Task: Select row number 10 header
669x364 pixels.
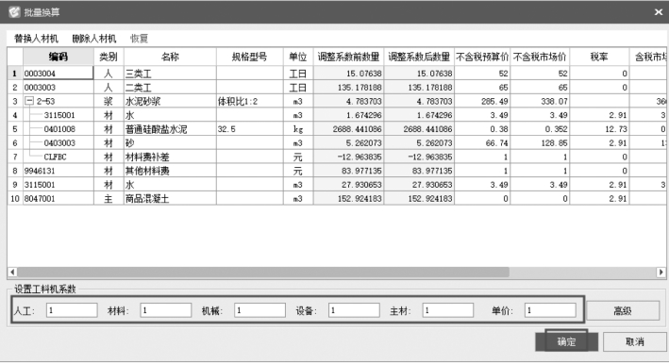Action: pos(15,199)
